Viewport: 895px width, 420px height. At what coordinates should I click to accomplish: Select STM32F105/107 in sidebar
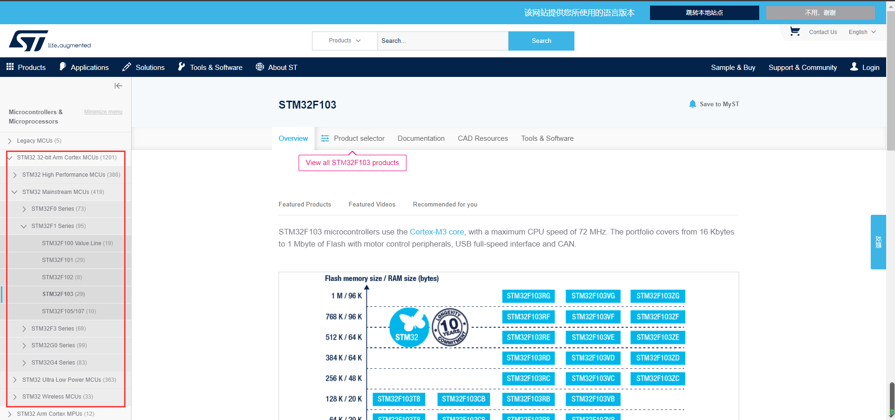click(69, 311)
